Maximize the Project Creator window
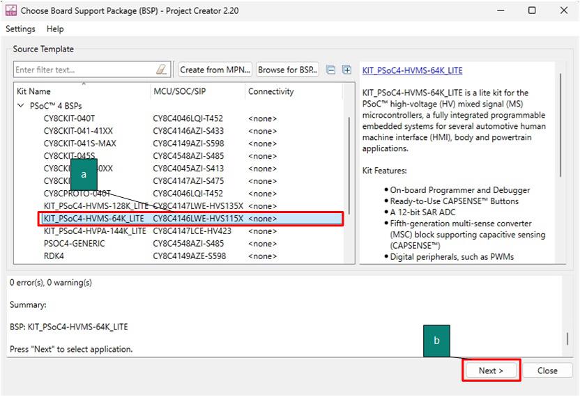580x397 pixels. coord(532,10)
